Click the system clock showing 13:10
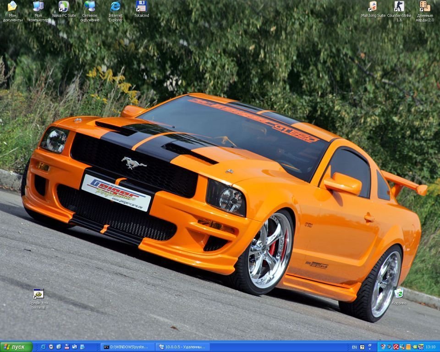The image size is (440, 352). pyautogui.click(x=430, y=347)
